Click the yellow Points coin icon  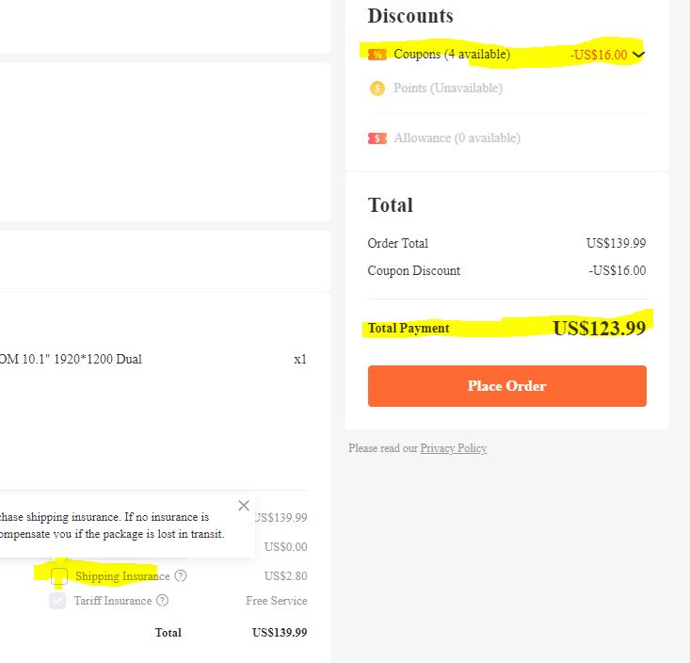coord(377,89)
